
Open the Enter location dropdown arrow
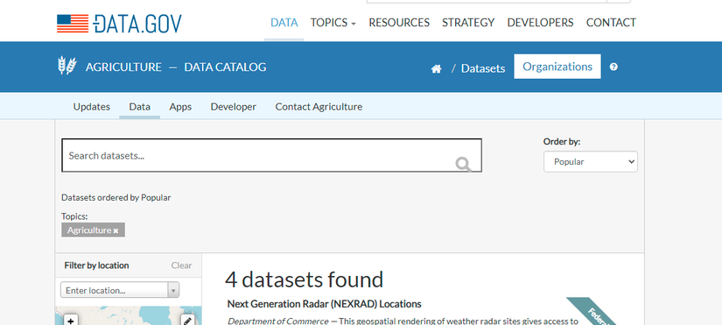[173, 291]
